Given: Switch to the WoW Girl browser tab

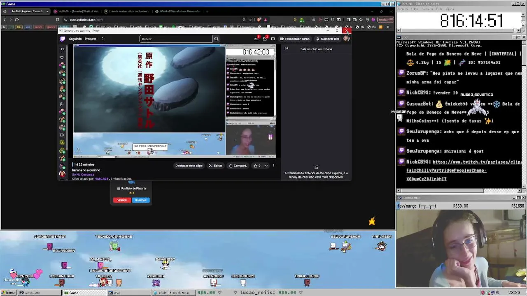Looking at the screenshot, I should pyautogui.click(x=76, y=12).
